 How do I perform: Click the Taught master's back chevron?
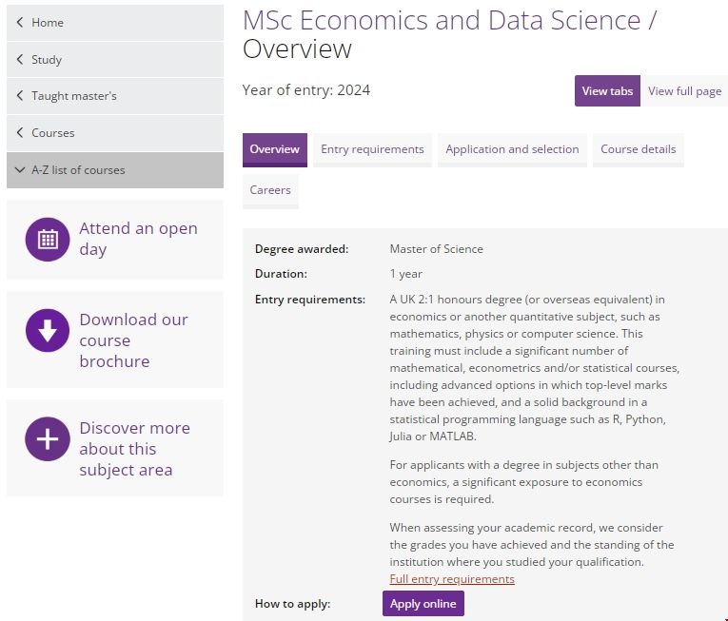coord(20,96)
